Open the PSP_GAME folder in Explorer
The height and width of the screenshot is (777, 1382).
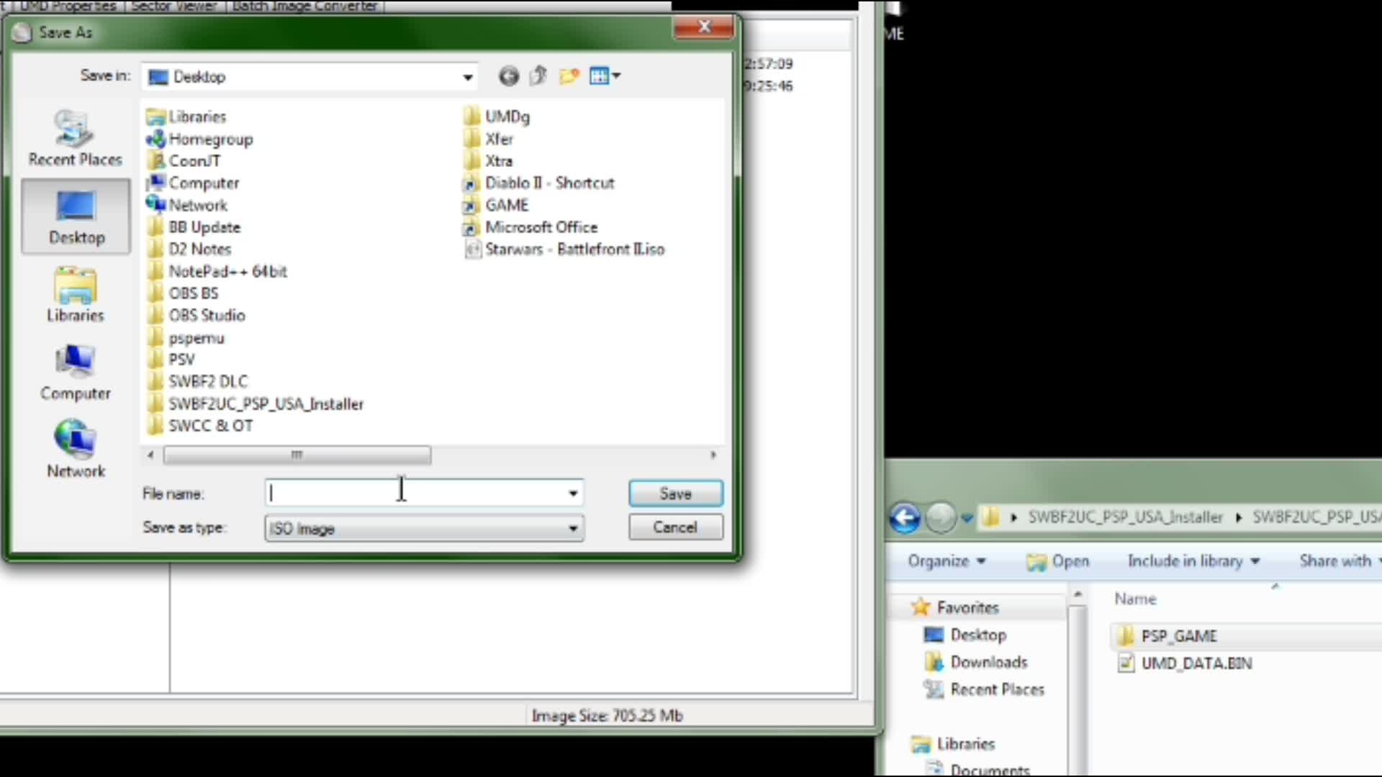[1178, 636]
